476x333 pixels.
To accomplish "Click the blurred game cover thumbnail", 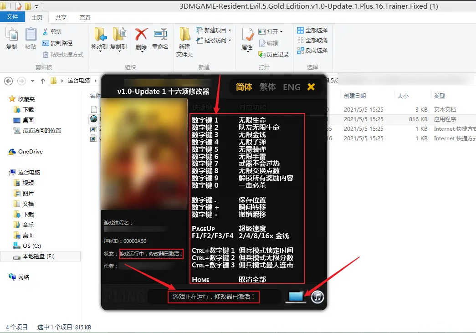I will point(144,155).
